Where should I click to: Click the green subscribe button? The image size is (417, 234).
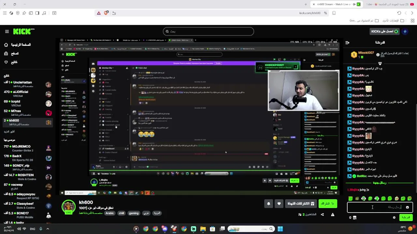[328, 203]
